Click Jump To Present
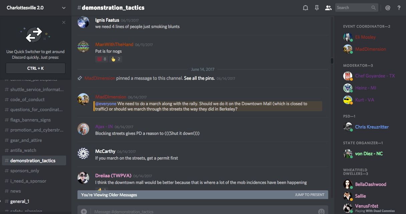 310,195
